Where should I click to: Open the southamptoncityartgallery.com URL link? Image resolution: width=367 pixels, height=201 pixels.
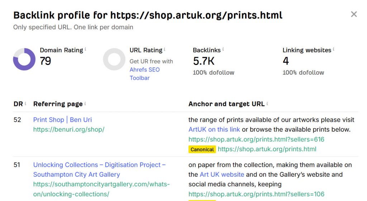tap(101, 189)
